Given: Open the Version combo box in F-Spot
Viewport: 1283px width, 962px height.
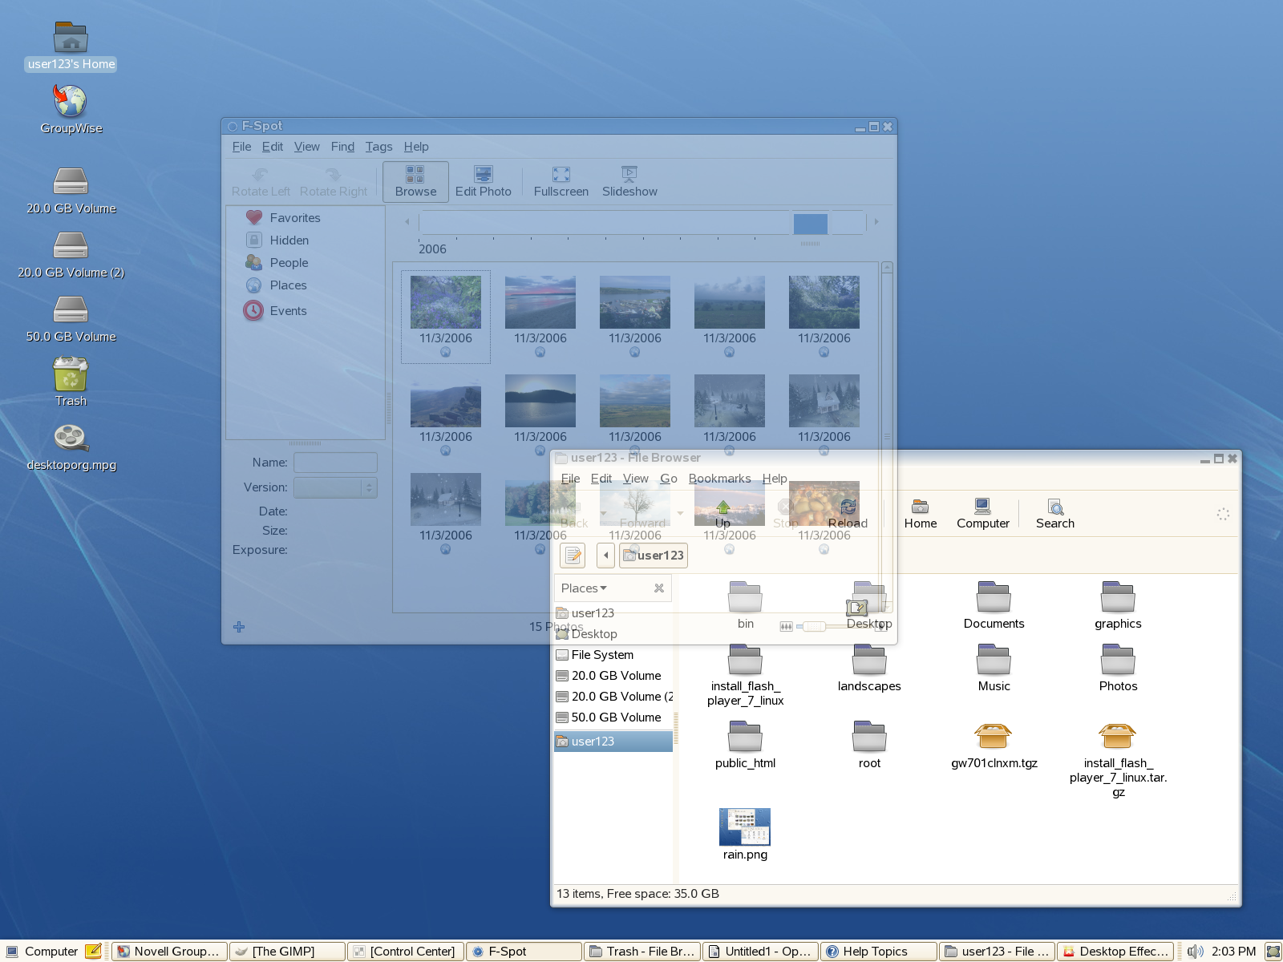Looking at the screenshot, I should click(335, 487).
